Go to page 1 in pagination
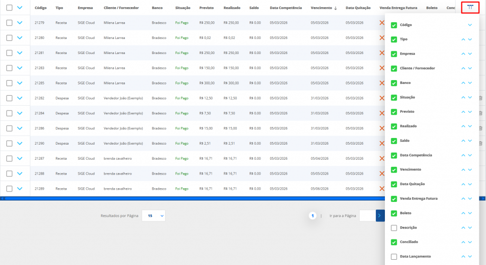The image size is (486, 265). pyautogui.click(x=312, y=216)
